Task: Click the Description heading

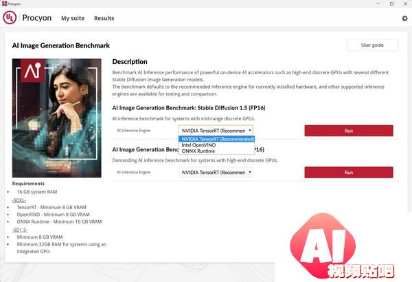Action: (x=130, y=62)
